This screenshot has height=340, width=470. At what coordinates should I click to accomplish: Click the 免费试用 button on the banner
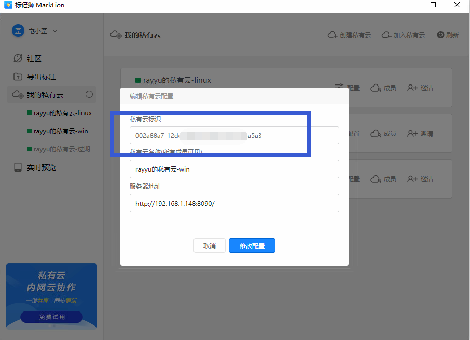point(51,317)
